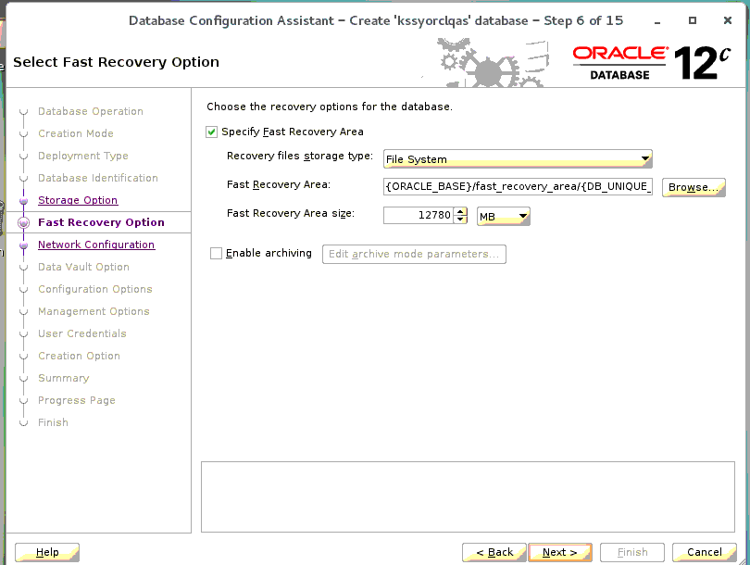
Task: Click the Fast Recovery Area size field
Action: point(418,217)
